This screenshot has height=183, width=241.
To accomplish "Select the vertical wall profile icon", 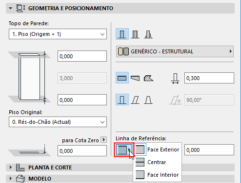I will point(122,100).
